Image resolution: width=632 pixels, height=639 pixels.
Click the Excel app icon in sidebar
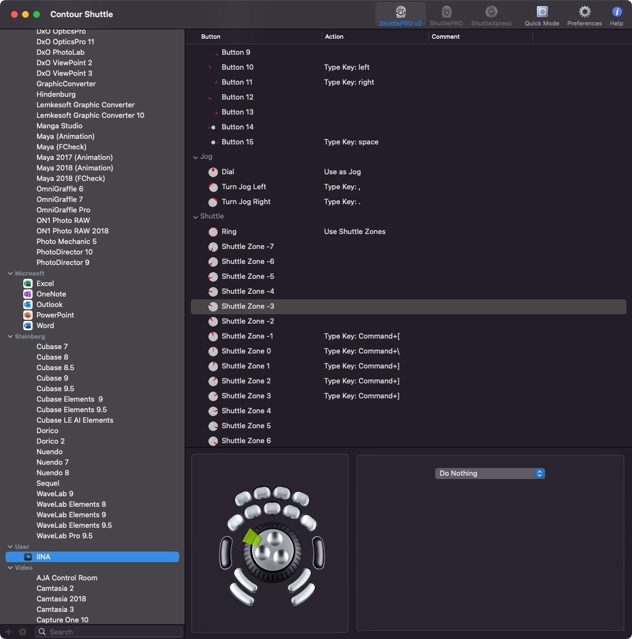28,284
